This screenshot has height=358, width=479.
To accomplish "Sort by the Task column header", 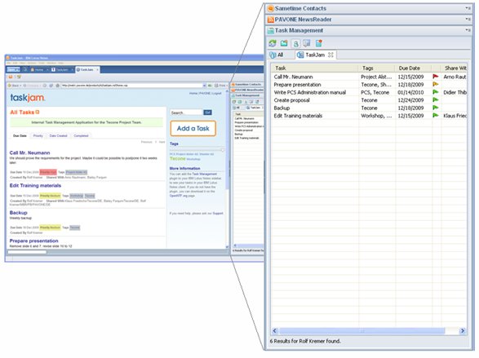I will [315, 68].
